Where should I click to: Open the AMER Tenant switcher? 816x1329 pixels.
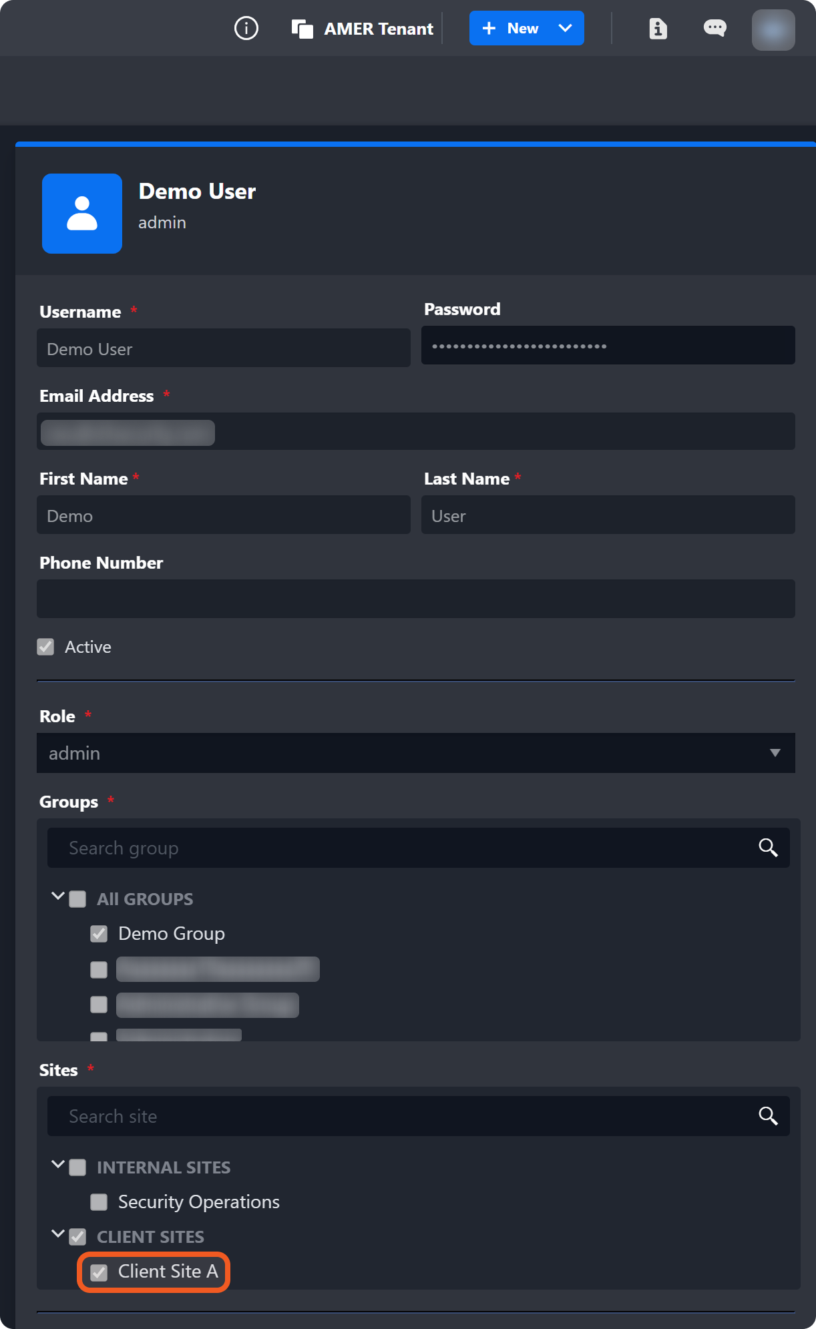(363, 29)
